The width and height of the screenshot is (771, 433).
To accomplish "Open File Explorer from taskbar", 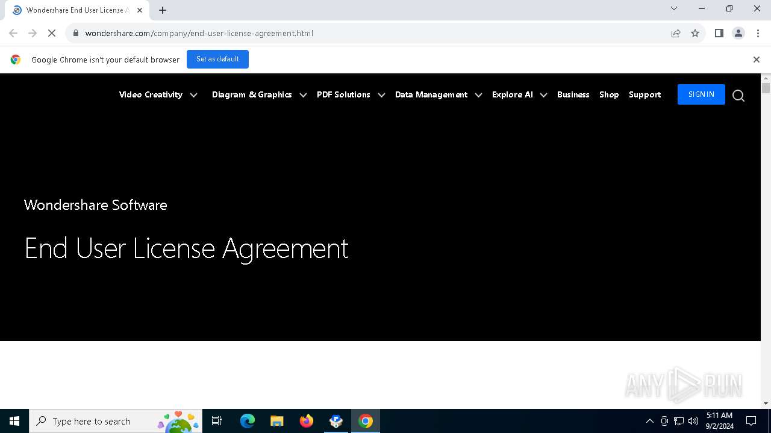I will [276, 421].
